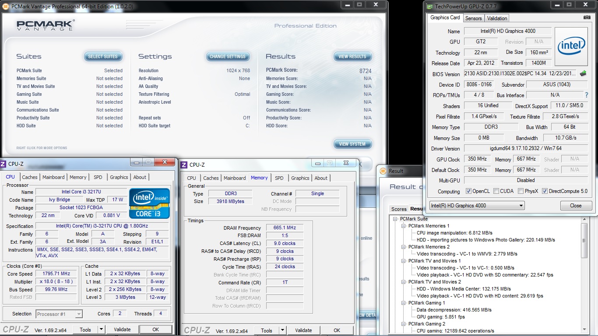Click the PCMark Vantage title bar icon

coord(5,6)
